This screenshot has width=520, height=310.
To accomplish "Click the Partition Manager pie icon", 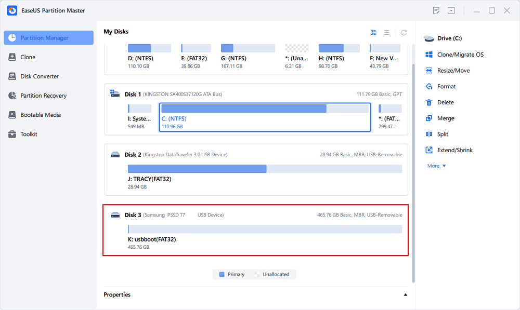I will [x=12, y=38].
